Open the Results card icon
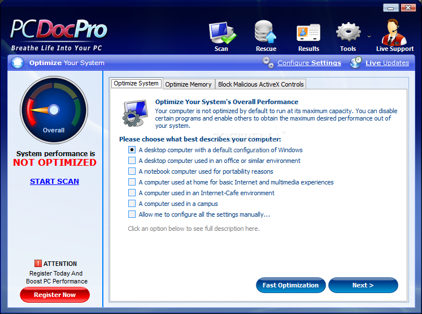The height and width of the screenshot is (314, 422). tap(308, 33)
